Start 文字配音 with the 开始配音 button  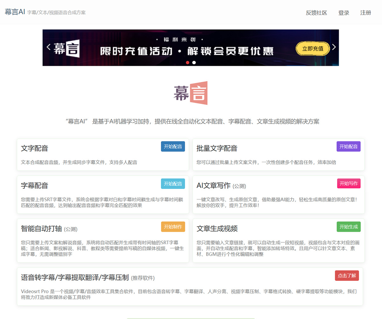pyautogui.click(x=173, y=146)
